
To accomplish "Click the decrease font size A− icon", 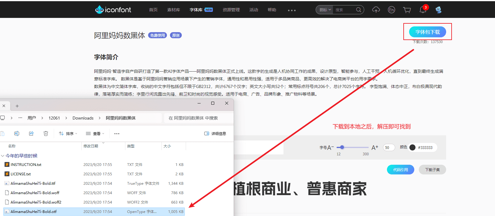I will pos(331,147).
